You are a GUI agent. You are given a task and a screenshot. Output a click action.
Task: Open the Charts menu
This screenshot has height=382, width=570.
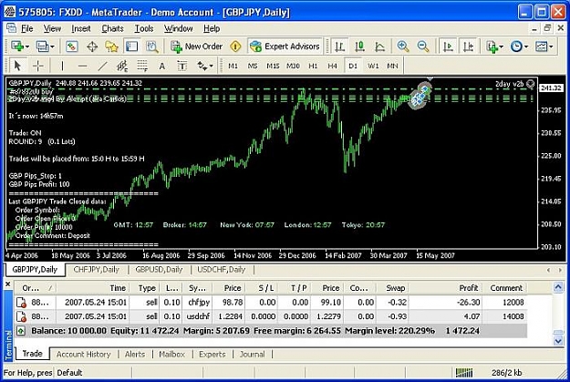click(x=112, y=28)
